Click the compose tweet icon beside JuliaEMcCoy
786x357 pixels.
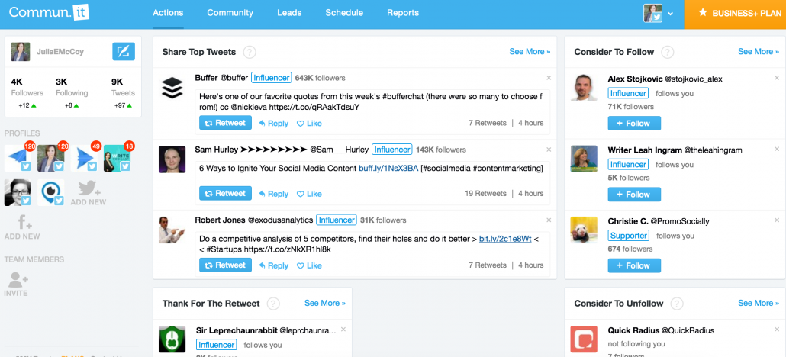click(124, 52)
